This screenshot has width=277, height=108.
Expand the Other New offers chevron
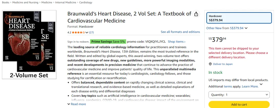[246, 28]
